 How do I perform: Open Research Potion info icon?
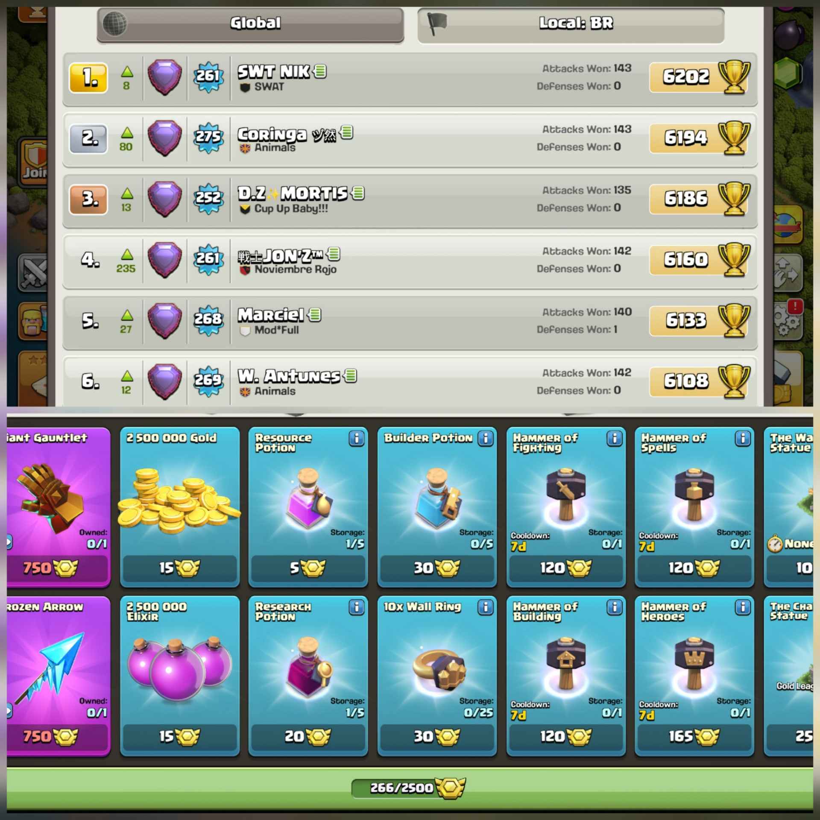(x=356, y=607)
